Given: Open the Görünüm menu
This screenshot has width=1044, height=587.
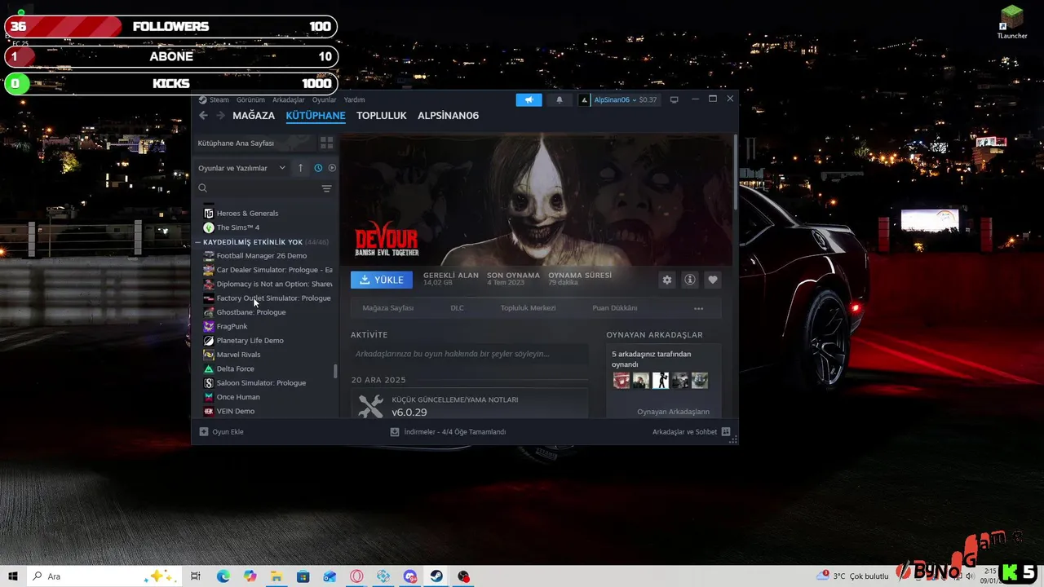Looking at the screenshot, I should point(250,99).
